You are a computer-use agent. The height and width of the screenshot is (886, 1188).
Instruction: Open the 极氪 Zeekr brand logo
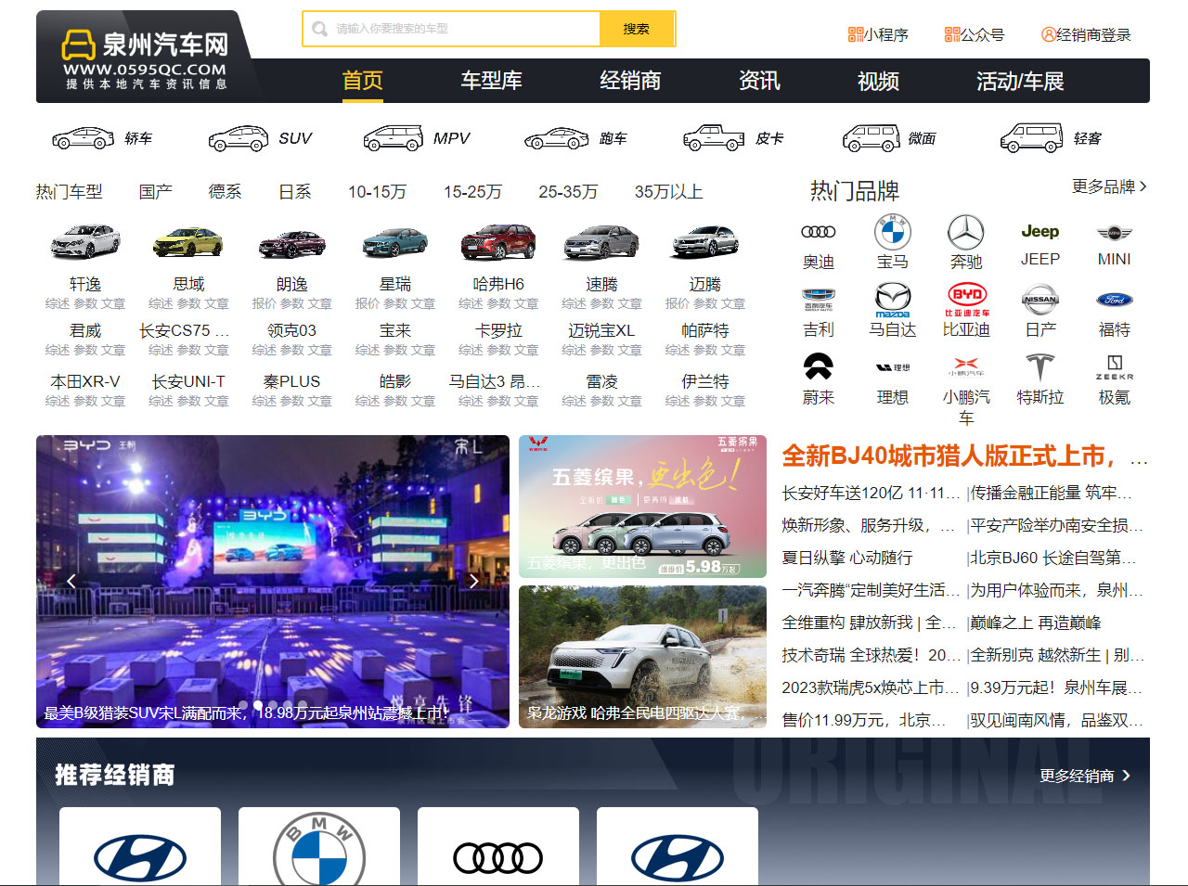tap(1115, 367)
